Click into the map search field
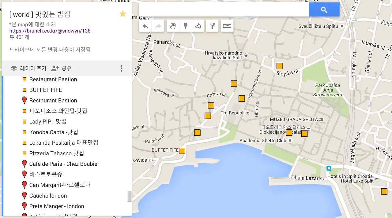The image size is (392, 218). click(x=224, y=10)
